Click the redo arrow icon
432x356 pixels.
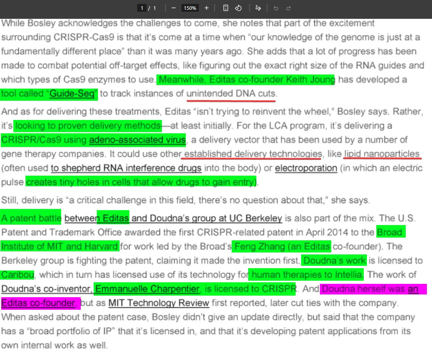point(289,8)
